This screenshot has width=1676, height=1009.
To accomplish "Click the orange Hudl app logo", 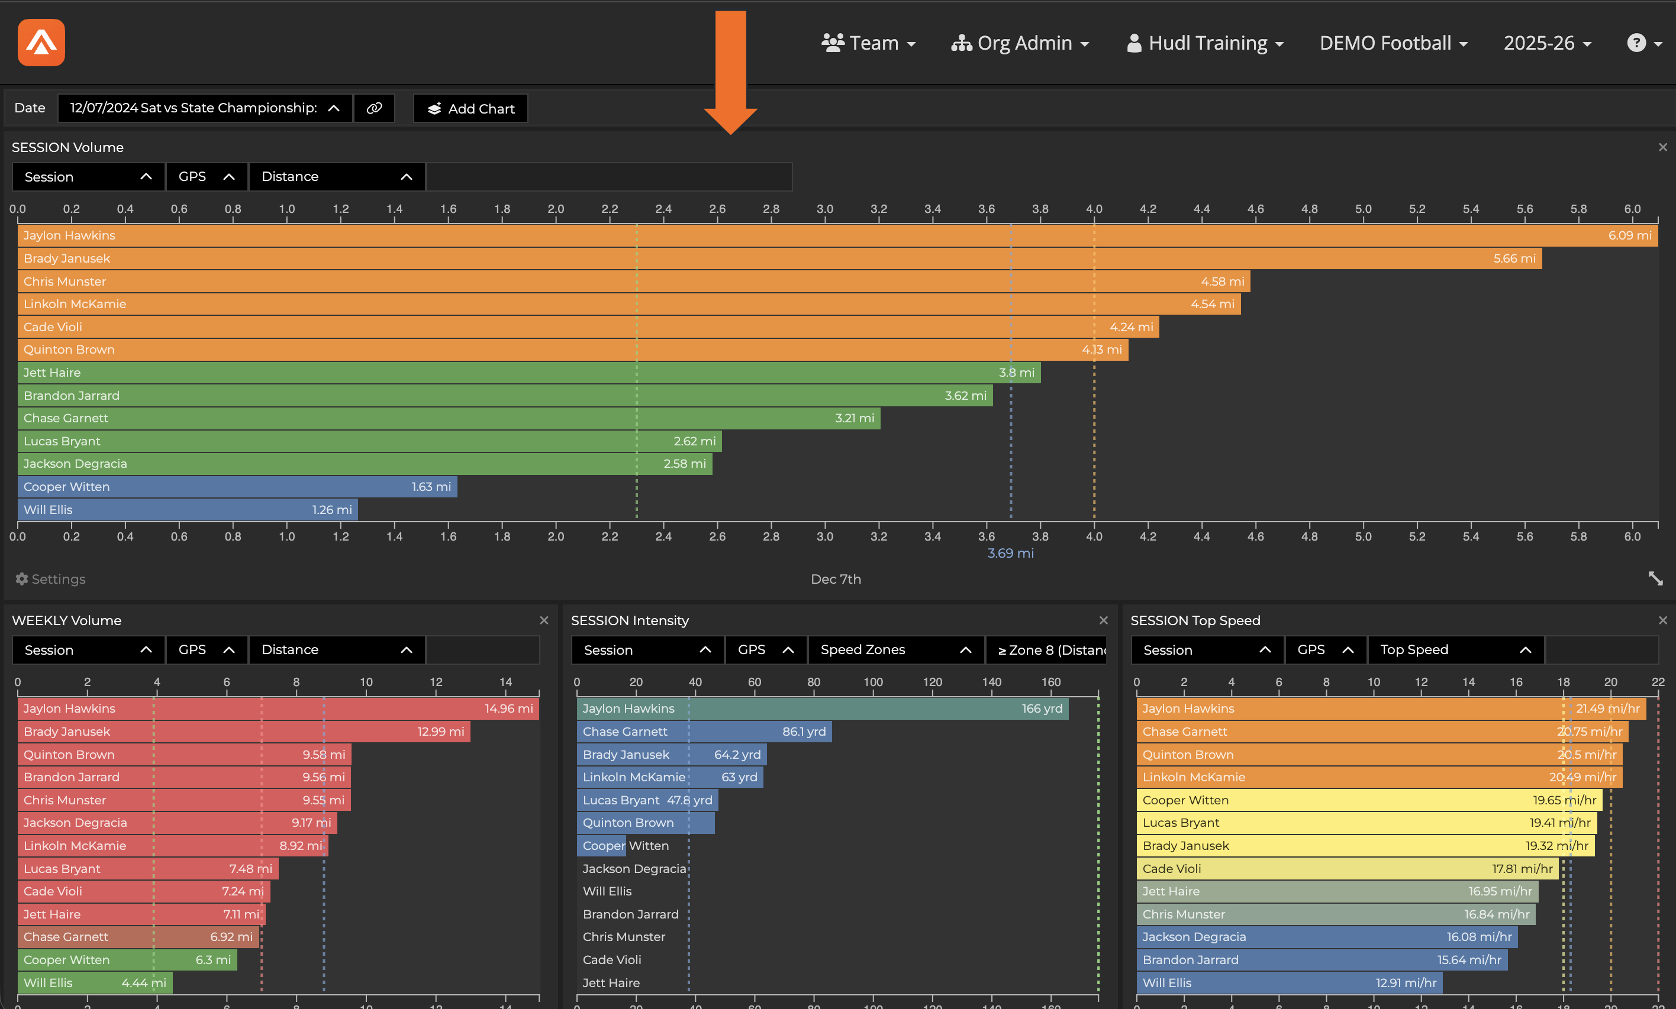I will click(41, 43).
